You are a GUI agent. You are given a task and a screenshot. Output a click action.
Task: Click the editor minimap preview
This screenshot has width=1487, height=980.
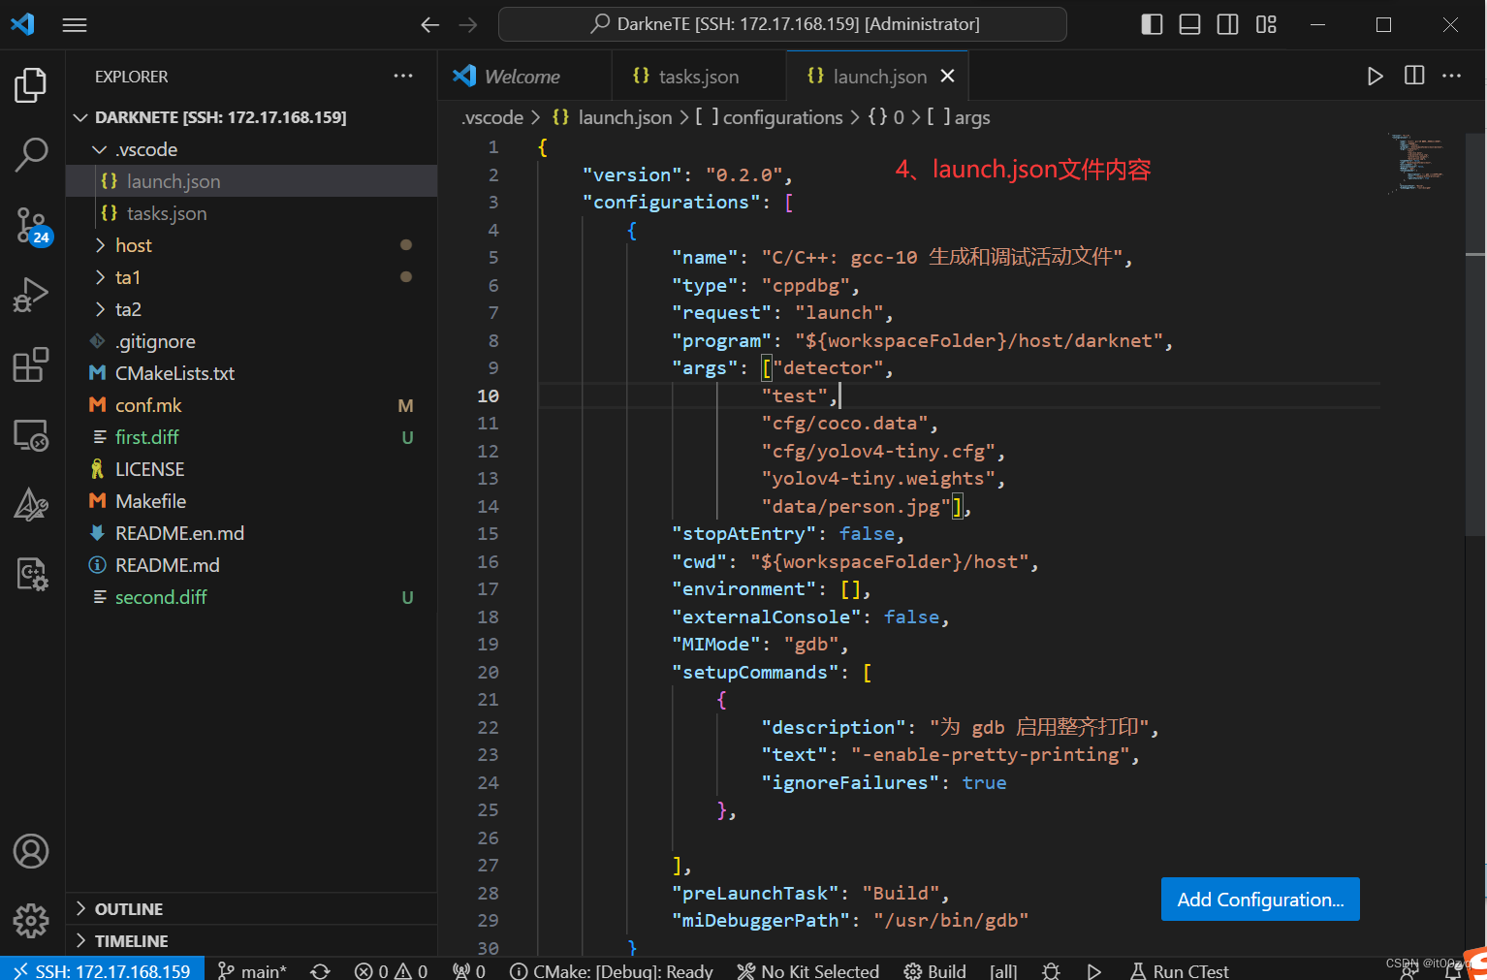click(1420, 162)
